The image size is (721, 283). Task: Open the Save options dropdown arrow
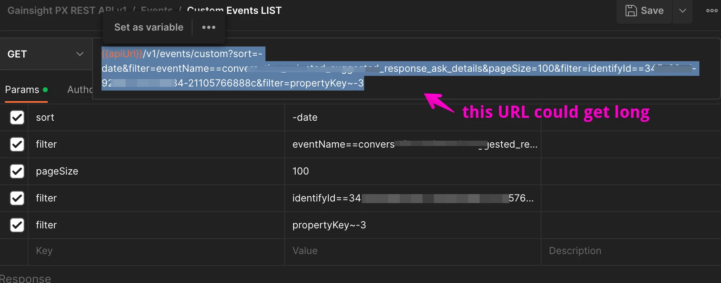tap(683, 11)
